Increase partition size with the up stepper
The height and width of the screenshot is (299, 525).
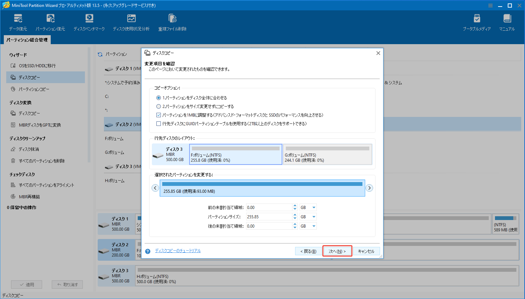[x=295, y=215]
